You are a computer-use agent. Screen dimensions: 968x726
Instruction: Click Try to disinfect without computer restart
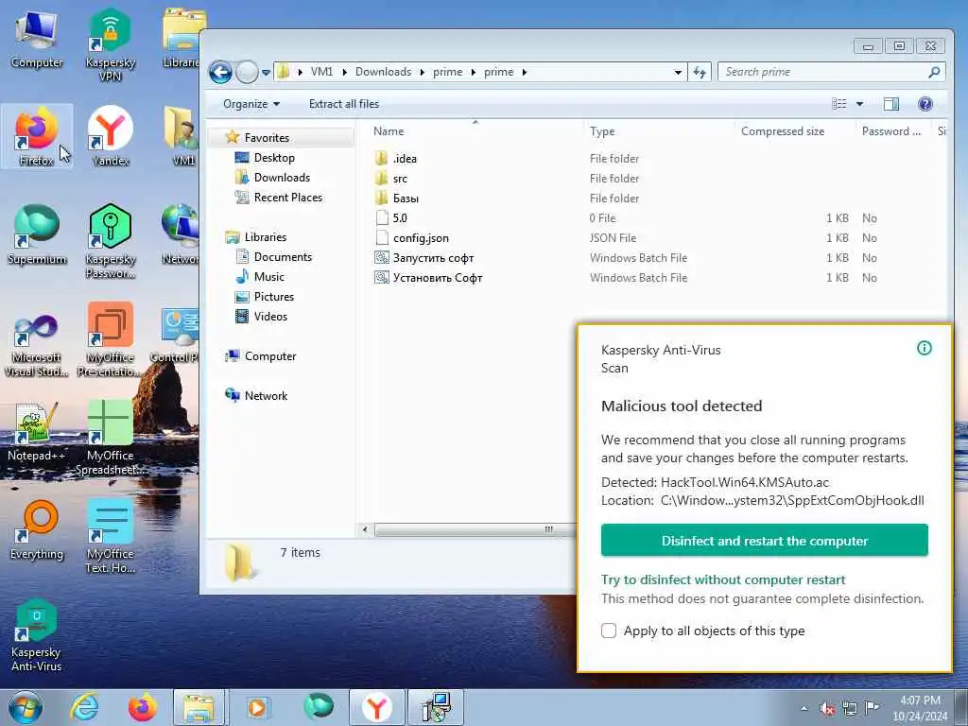coord(723,579)
